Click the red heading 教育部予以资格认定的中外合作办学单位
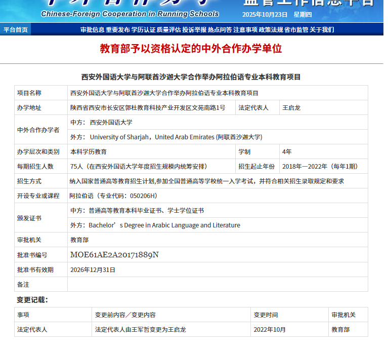Viewport: 388px width, 349px height. click(x=191, y=49)
